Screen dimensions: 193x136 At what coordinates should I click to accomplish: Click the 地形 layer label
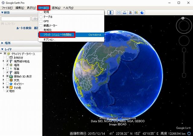(12, 91)
